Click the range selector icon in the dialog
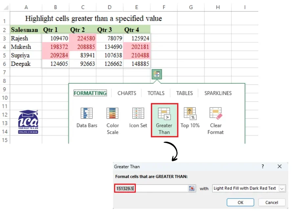The width and height of the screenshot is (296, 213). click(x=192, y=188)
